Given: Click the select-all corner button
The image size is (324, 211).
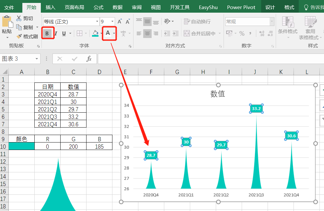Looking at the screenshot, I should [4, 72].
